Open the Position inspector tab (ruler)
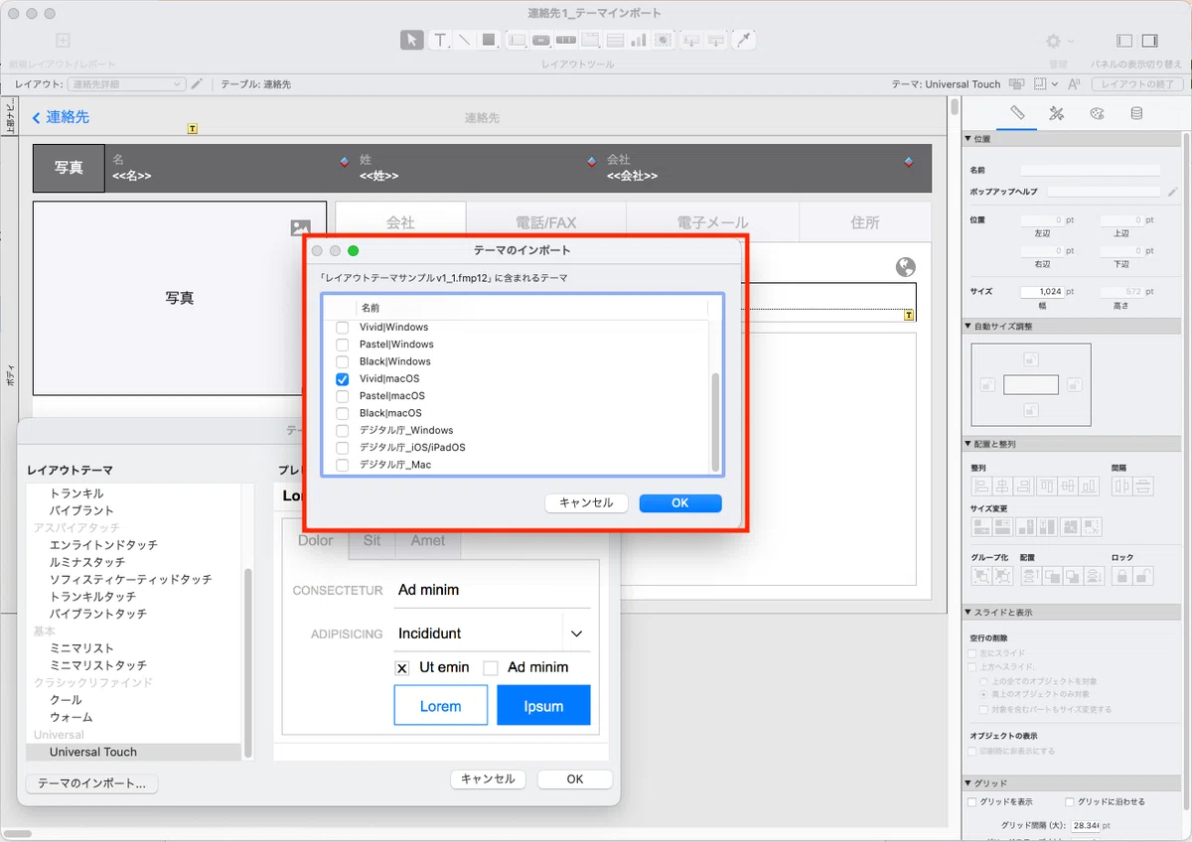1192x842 pixels. [1017, 113]
